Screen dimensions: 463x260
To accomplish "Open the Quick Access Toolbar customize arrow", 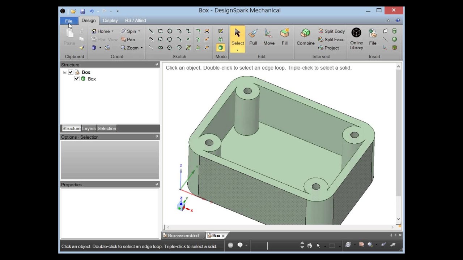I will [118, 11].
